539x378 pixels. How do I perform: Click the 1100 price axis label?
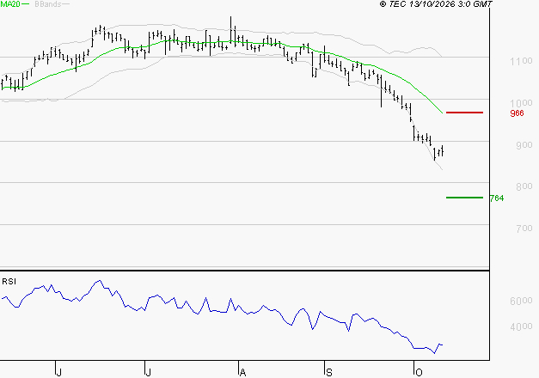point(521,61)
